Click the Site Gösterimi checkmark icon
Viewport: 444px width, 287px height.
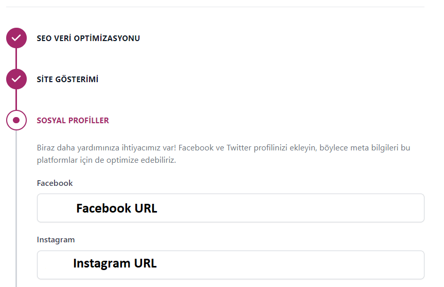(x=16, y=79)
